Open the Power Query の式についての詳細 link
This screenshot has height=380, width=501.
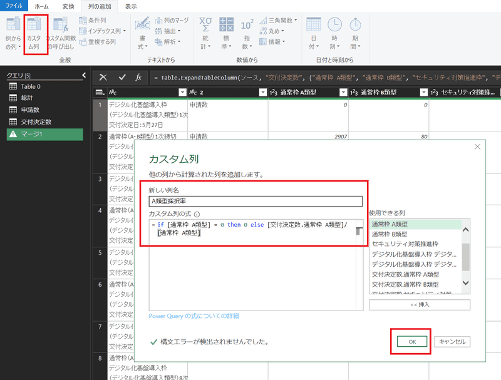[x=194, y=316]
